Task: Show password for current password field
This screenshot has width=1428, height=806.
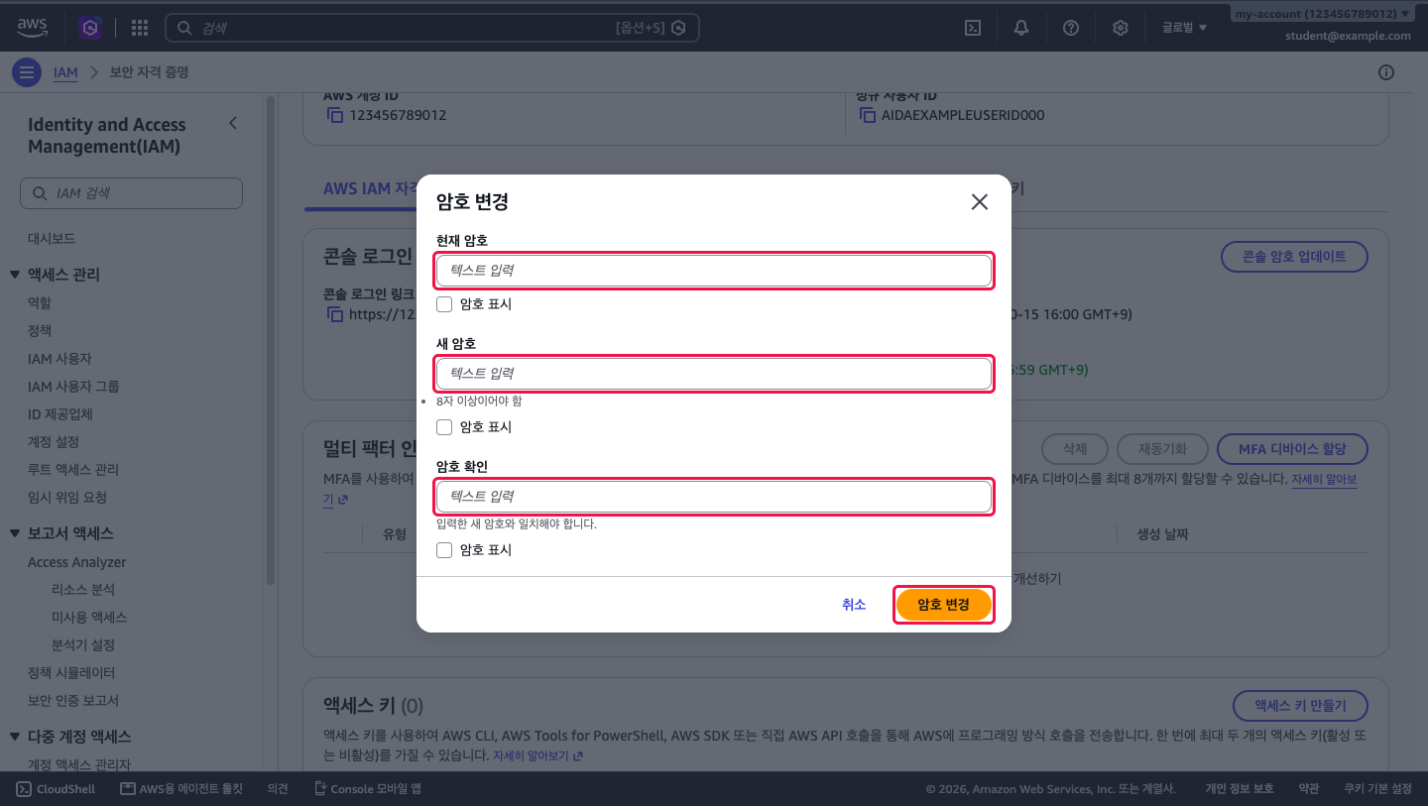Action: [444, 304]
